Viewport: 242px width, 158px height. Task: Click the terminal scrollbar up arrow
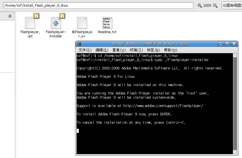click(235, 55)
